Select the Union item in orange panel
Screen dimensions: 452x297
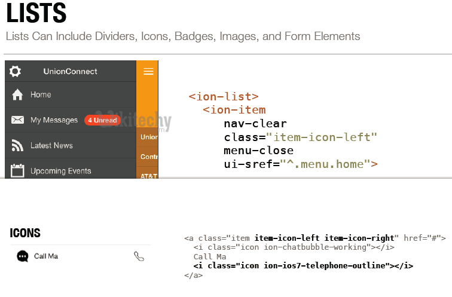[x=148, y=137]
